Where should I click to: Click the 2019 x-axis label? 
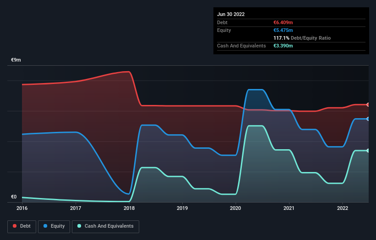(x=182, y=208)
